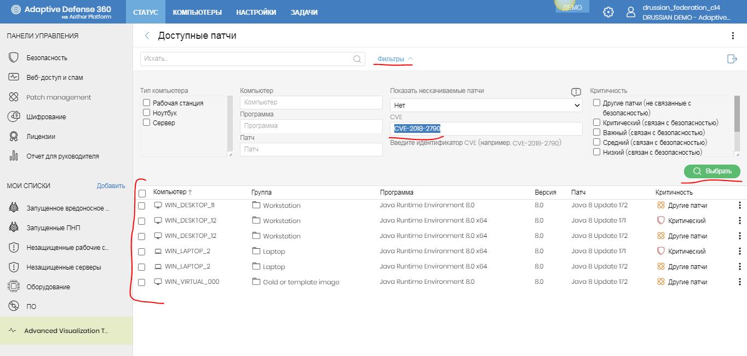
Task: Click the ДЕМО badge in header
Action: 572,7
